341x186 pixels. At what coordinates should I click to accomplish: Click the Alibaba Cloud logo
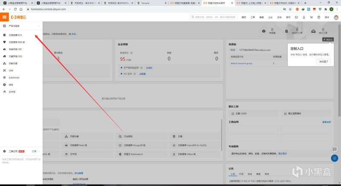[x=18, y=17]
